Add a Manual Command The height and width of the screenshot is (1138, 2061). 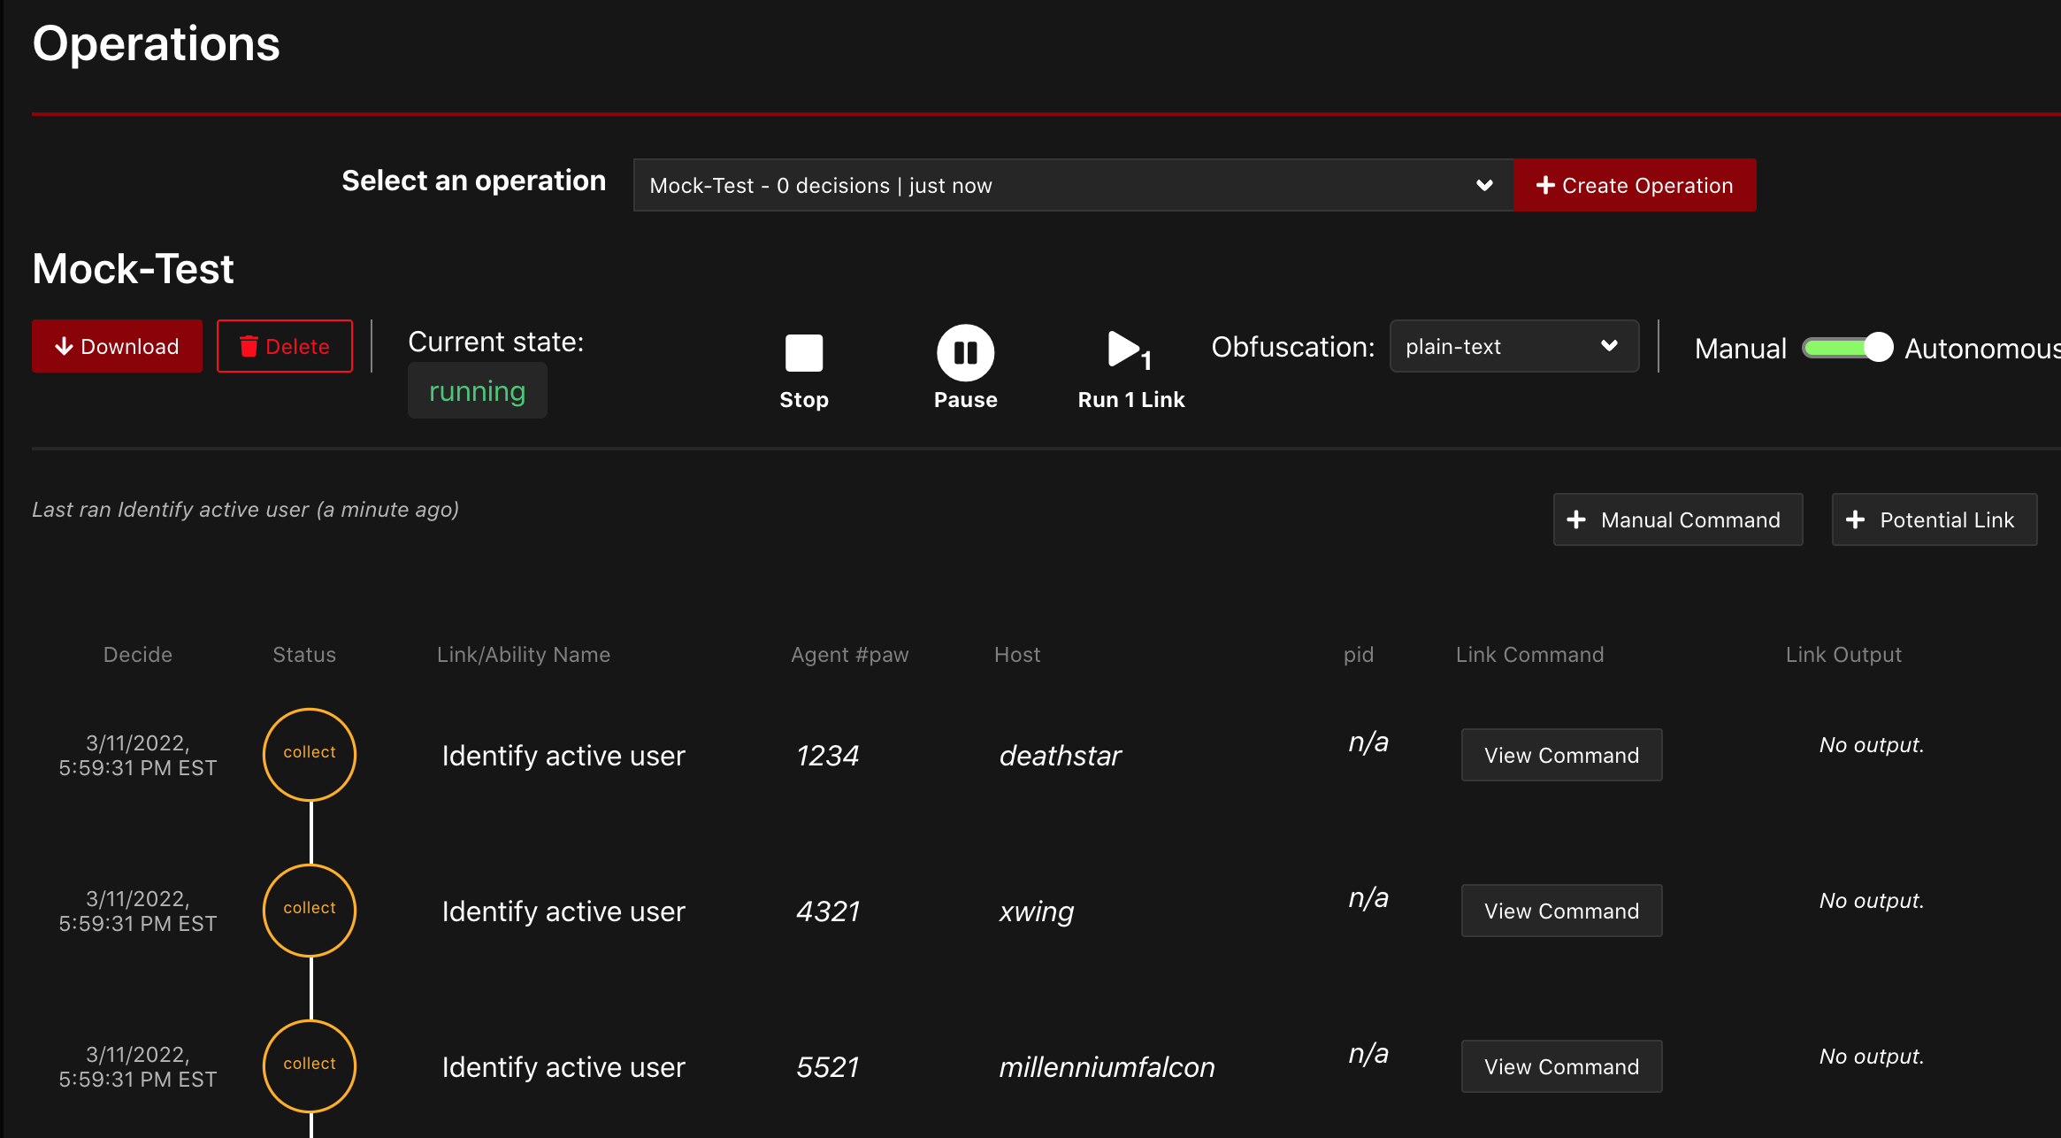pos(1677,519)
